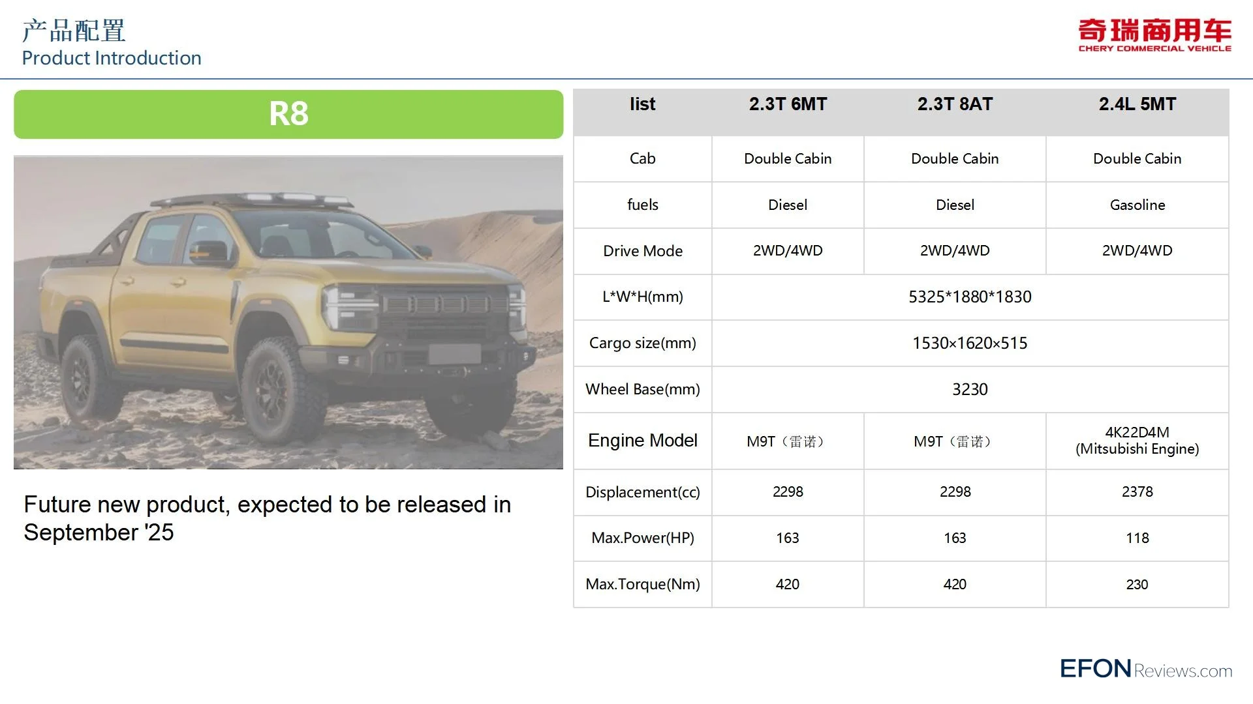Select max torque value '230'
1253x704 pixels.
pos(1137,585)
